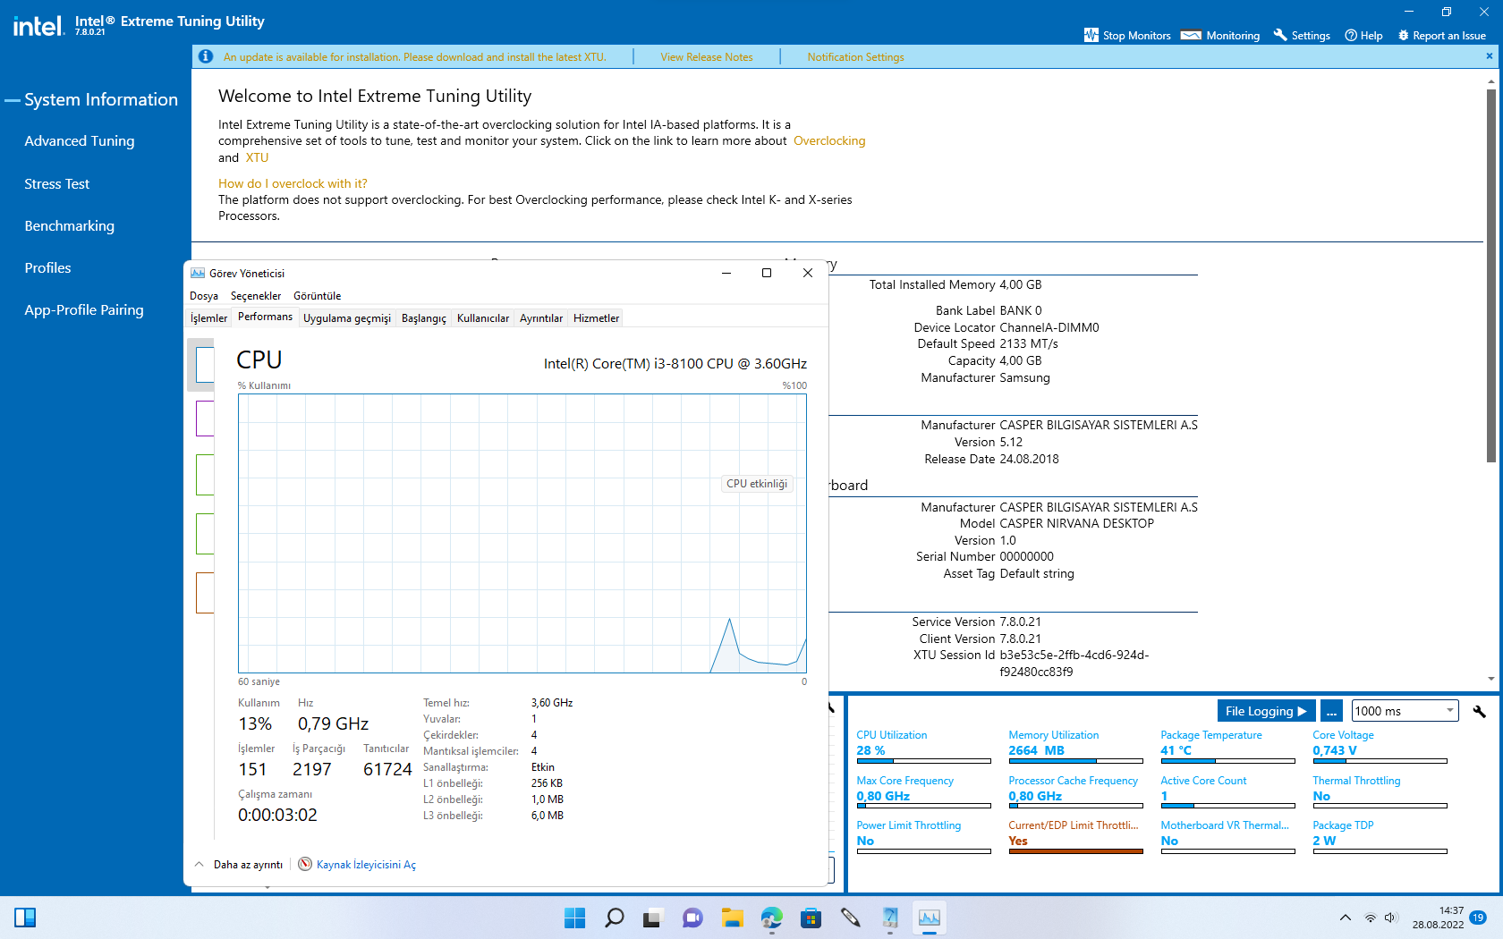Click the Task Manager resource monitor icon
The image size is (1503, 939).
[x=305, y=864]
